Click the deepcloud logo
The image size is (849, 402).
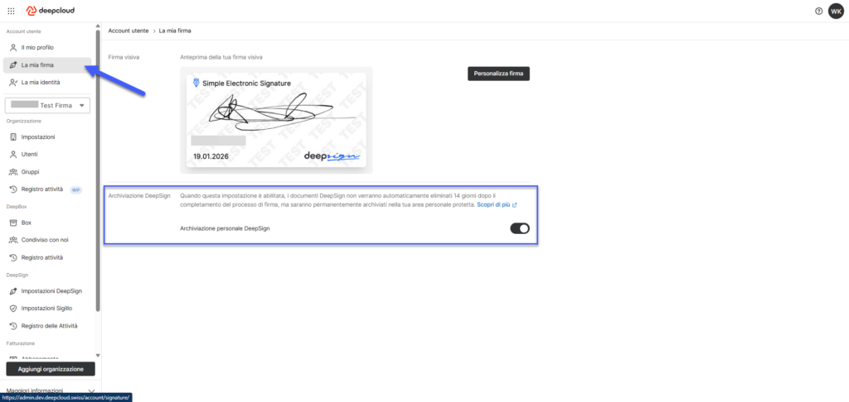pos(51,11)
